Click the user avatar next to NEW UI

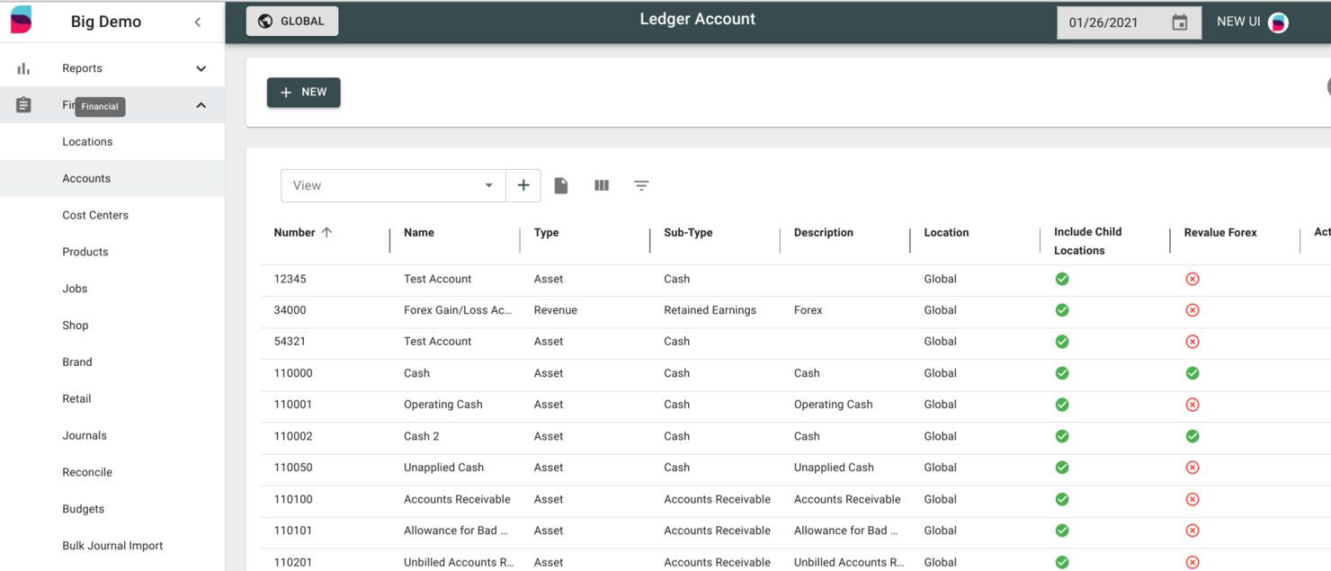point(1278,22)
